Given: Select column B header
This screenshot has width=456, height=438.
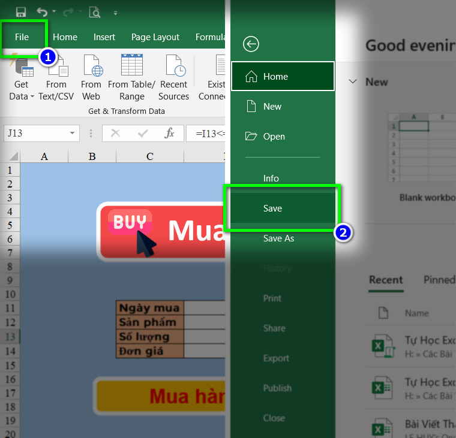Looking at the screenshot, I should (x=92, y=156).
